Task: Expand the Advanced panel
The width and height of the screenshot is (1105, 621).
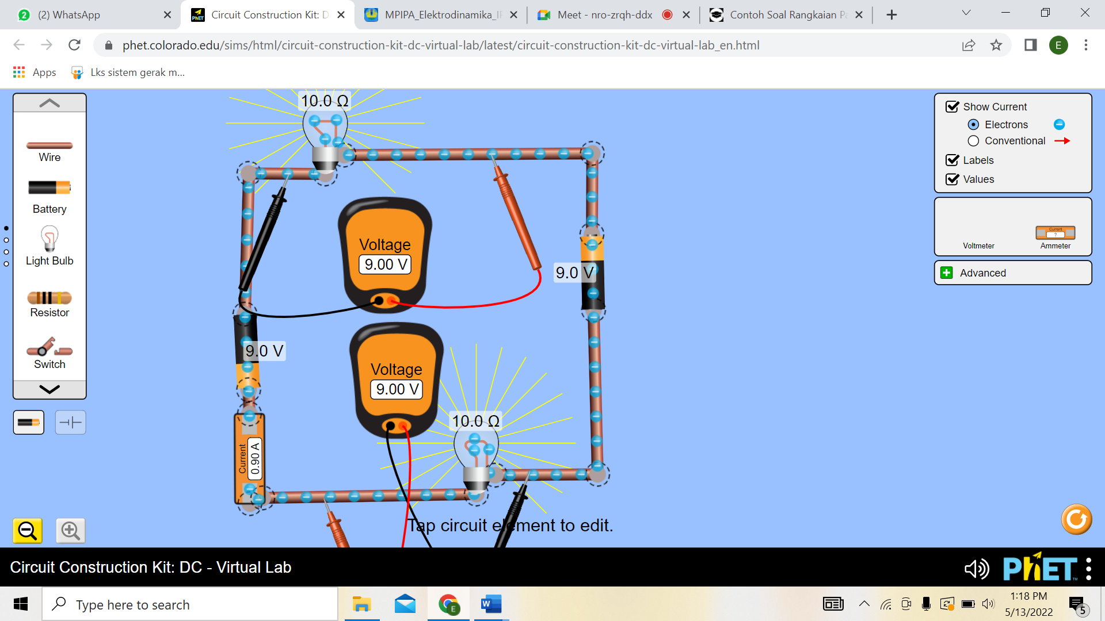Action: coord(947,273)
